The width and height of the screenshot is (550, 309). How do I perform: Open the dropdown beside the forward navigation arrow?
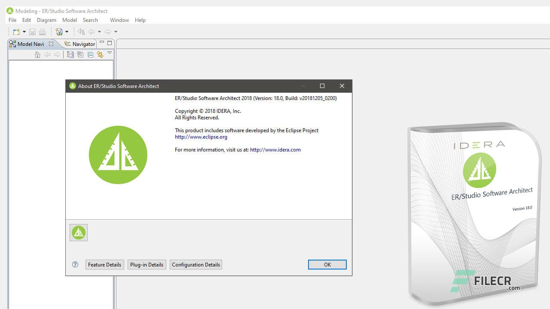point(115,31)
